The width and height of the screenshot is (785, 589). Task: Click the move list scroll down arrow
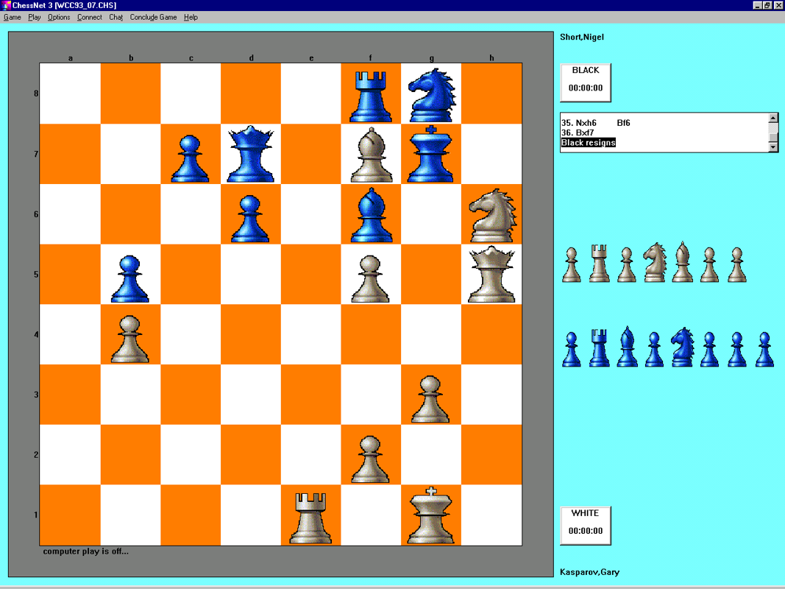[773, 147]
